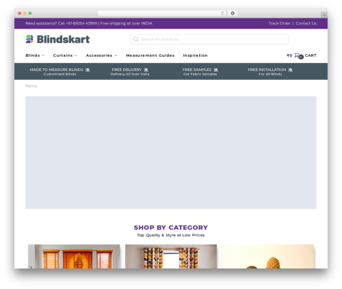This screenshot has width=342, height=289.
Task: Click icon beside Free Delivery
Action: [x=146, y=70]
